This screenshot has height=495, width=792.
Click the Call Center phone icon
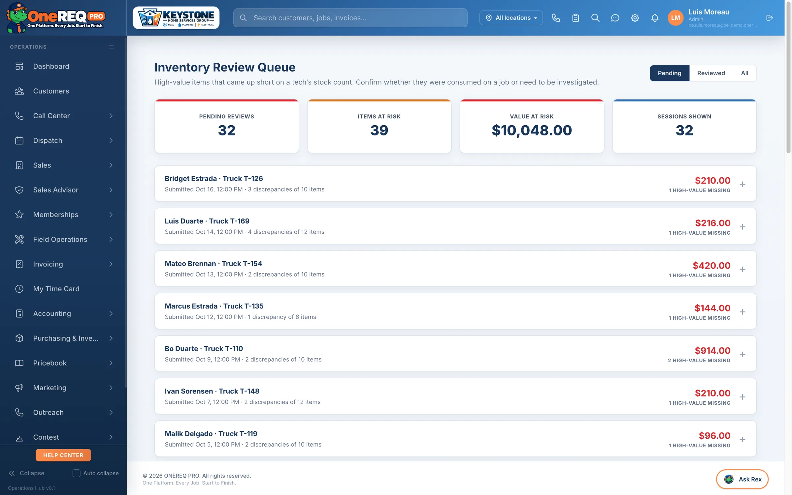click(x=19, y=116)
